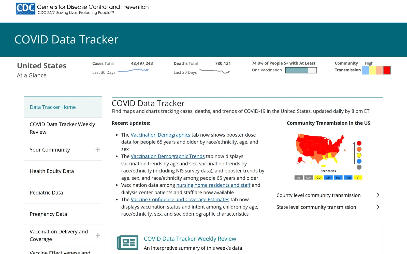407x254 pixels.
Task: Open the County level community transmission chevron
Action: click(378, 195)
